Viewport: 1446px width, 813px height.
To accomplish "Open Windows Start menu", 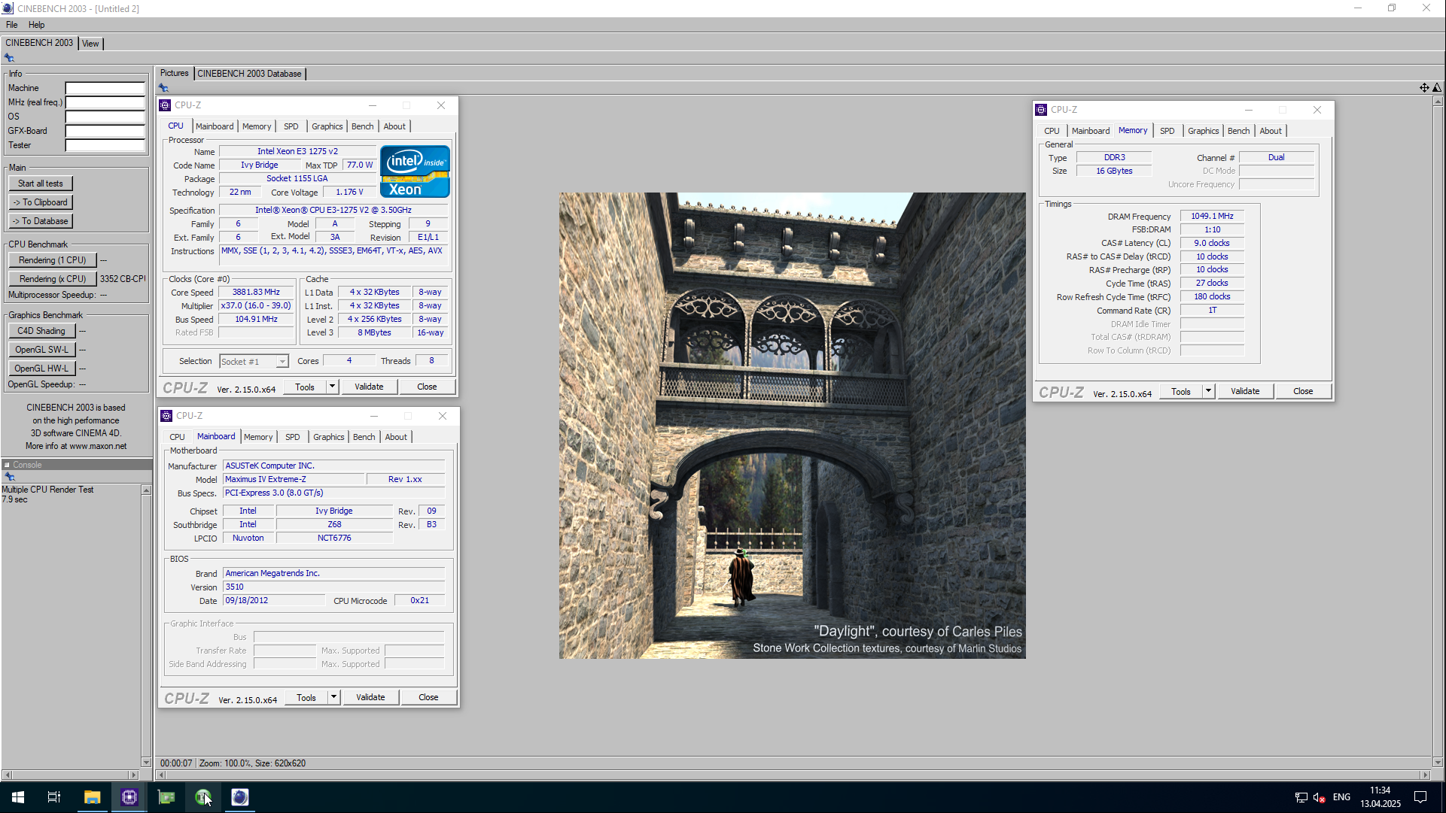I will click(18, 797).
